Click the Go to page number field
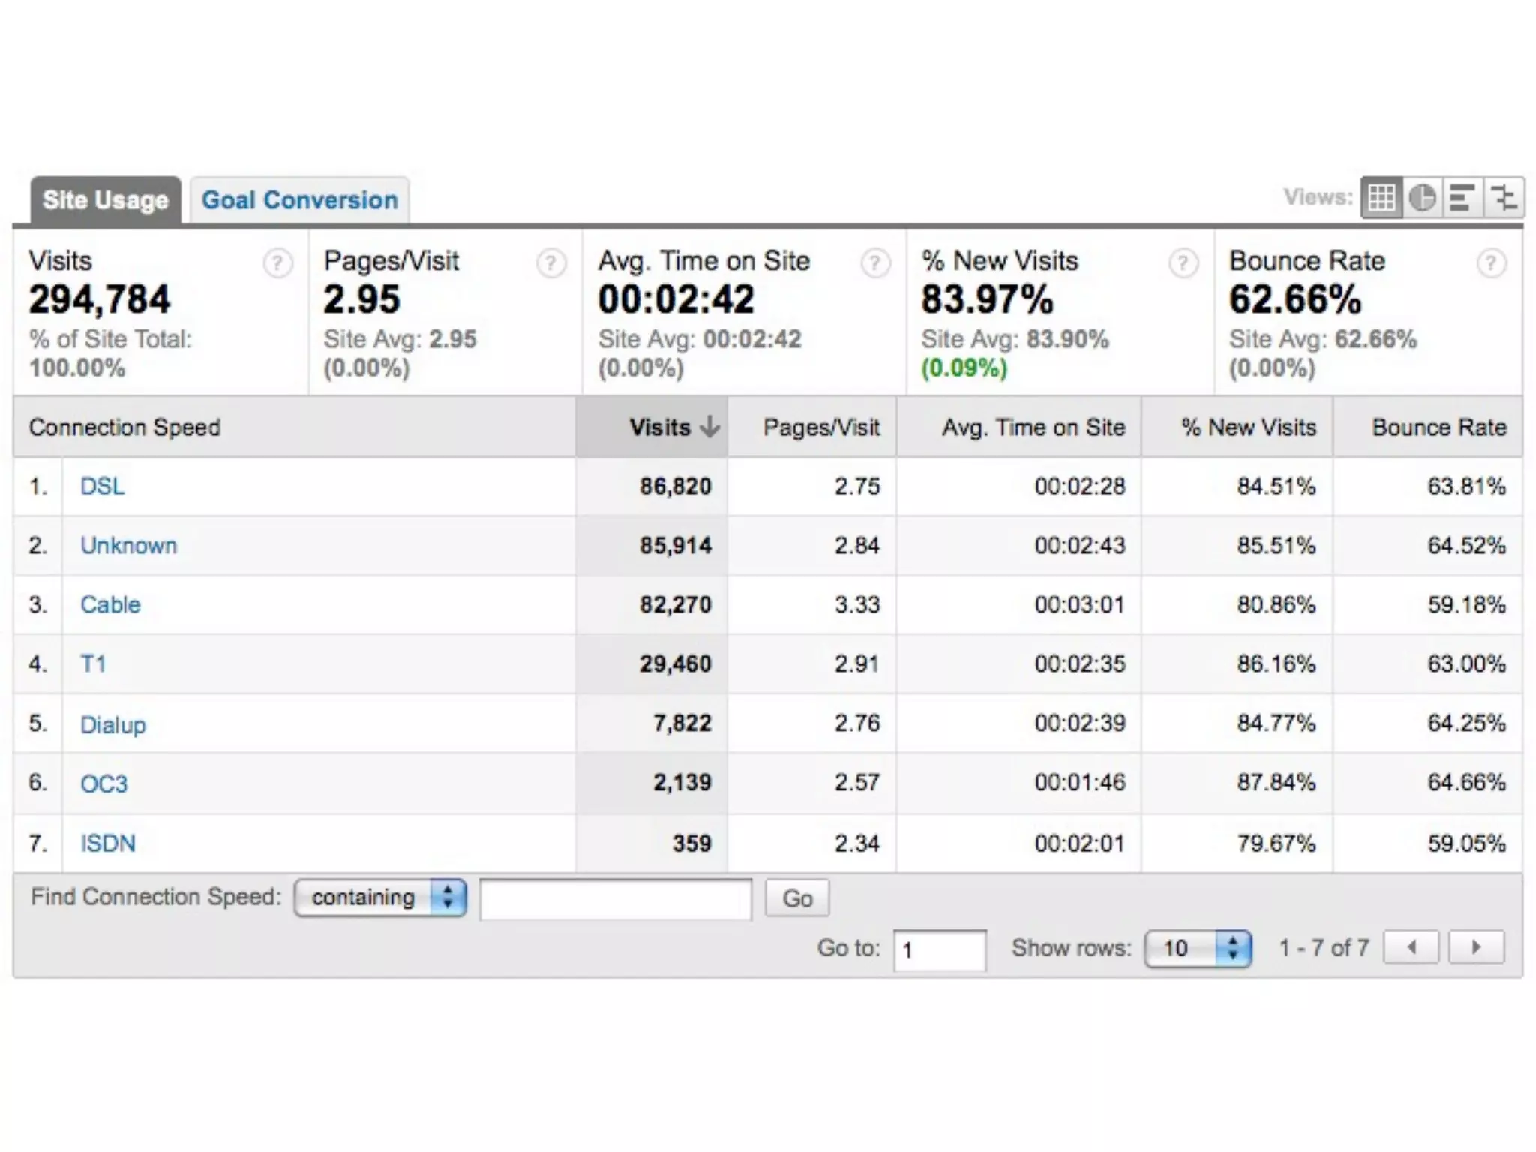 click(939, 949)
